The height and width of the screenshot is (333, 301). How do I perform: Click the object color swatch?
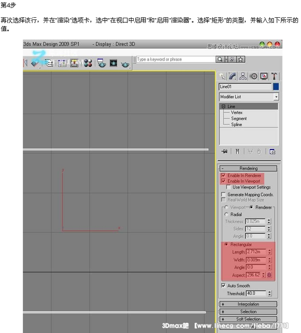276,87
